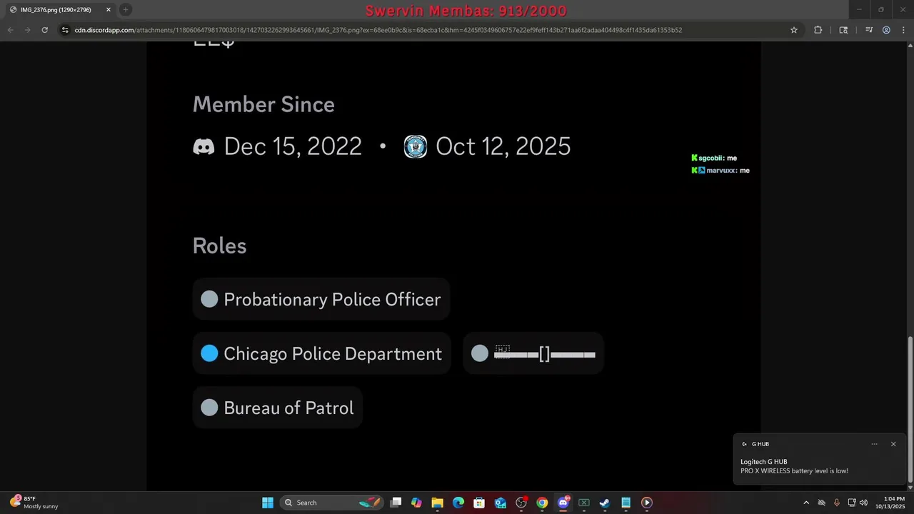Click sgcobii chat message
The height and width of the screenshot is (514, 914).
[x=714, y=158]
